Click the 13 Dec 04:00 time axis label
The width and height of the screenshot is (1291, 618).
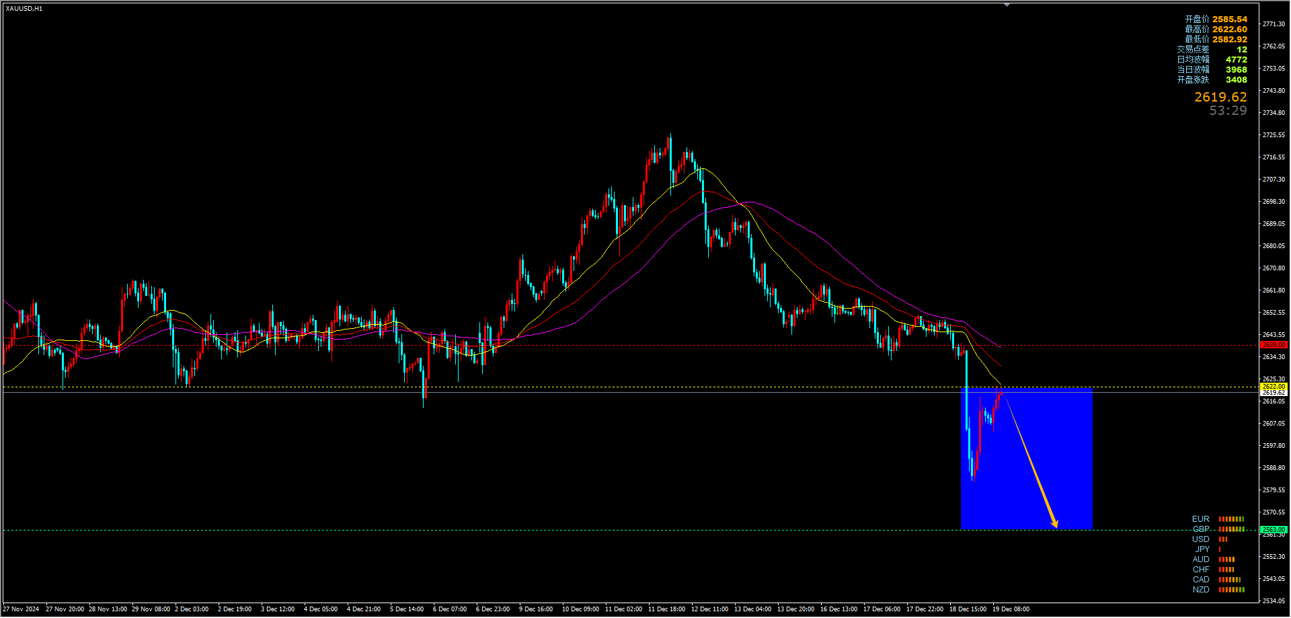[x=752, y=609]
